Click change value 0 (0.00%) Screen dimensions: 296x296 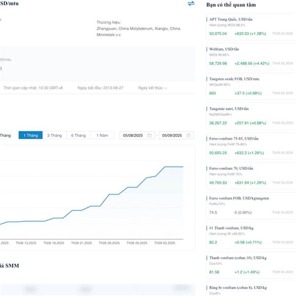pos(243,213)
